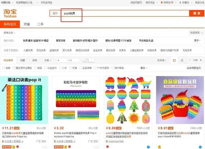
Task: Expand 更多 related categories
Action: pyautogui.click(x=197, y=40)
